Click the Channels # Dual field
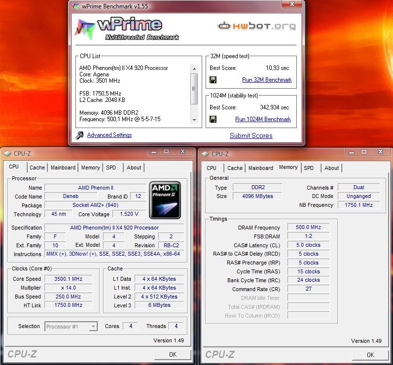The width and height of the screenshot is (393, 365). click(358, 188)
